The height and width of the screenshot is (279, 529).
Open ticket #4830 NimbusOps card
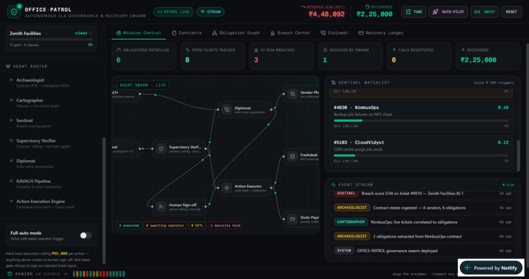421,116
